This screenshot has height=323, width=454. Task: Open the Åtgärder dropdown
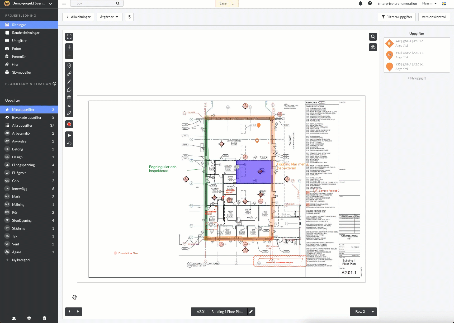[109, 17]
